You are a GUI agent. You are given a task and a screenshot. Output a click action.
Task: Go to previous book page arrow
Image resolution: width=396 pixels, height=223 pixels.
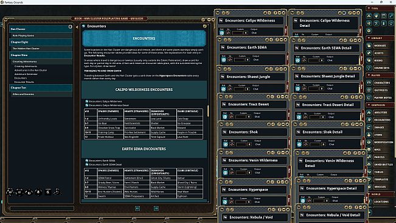pyautogui.click(x=137, y=208)
